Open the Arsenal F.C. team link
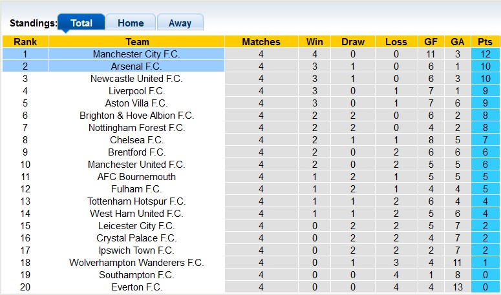 (136, 66)
